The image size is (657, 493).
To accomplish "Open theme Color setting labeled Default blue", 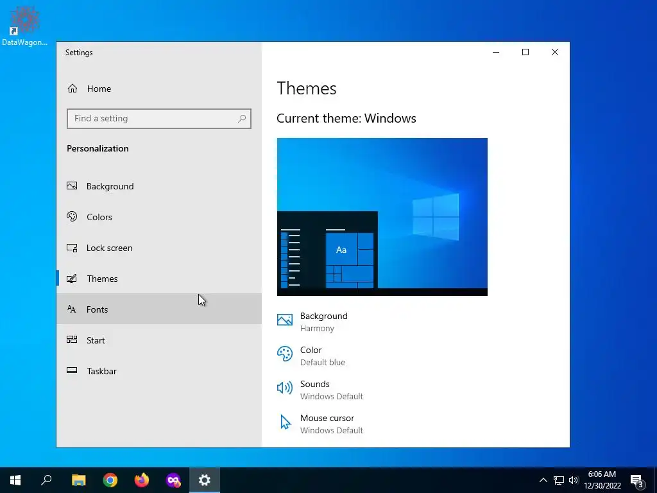I will (x=311, y=356).
